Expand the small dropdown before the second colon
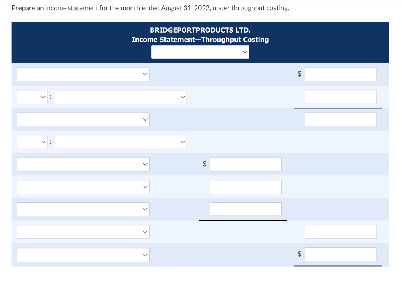This screenshot has width=402, height=283. point(31,142)
